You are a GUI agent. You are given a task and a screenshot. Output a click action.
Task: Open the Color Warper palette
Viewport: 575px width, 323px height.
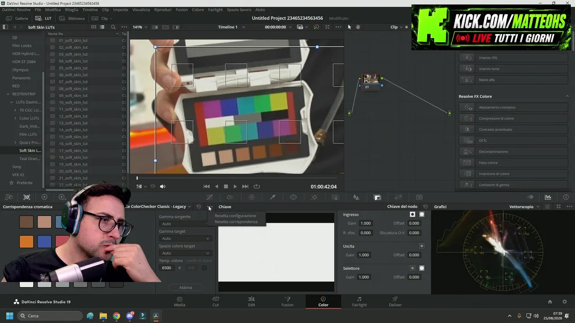(x=251, y=197)
